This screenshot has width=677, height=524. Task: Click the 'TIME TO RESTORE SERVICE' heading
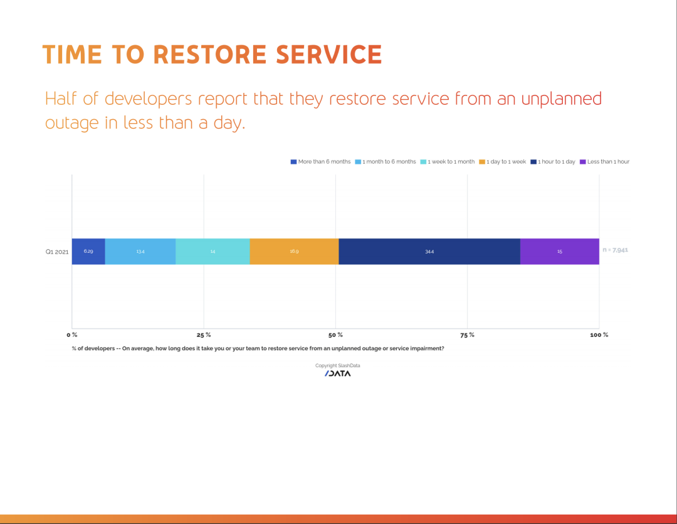(x=212, y=55)
